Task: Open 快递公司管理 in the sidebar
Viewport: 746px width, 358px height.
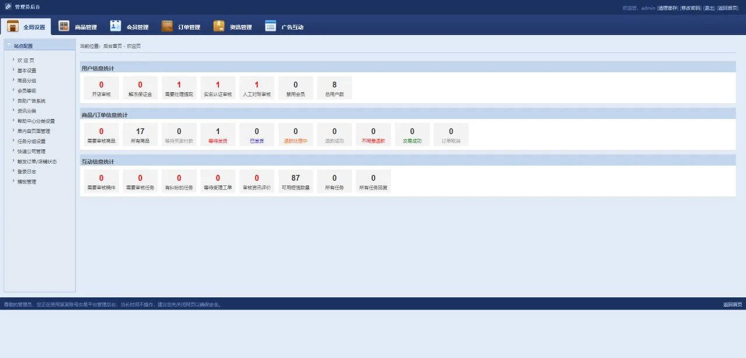Action: click(31, 152)
